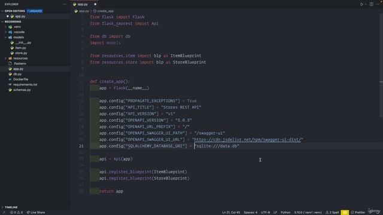383x215 pixels.
Task: Click the Run Python File play icon
Action: (x=361, y=4)
